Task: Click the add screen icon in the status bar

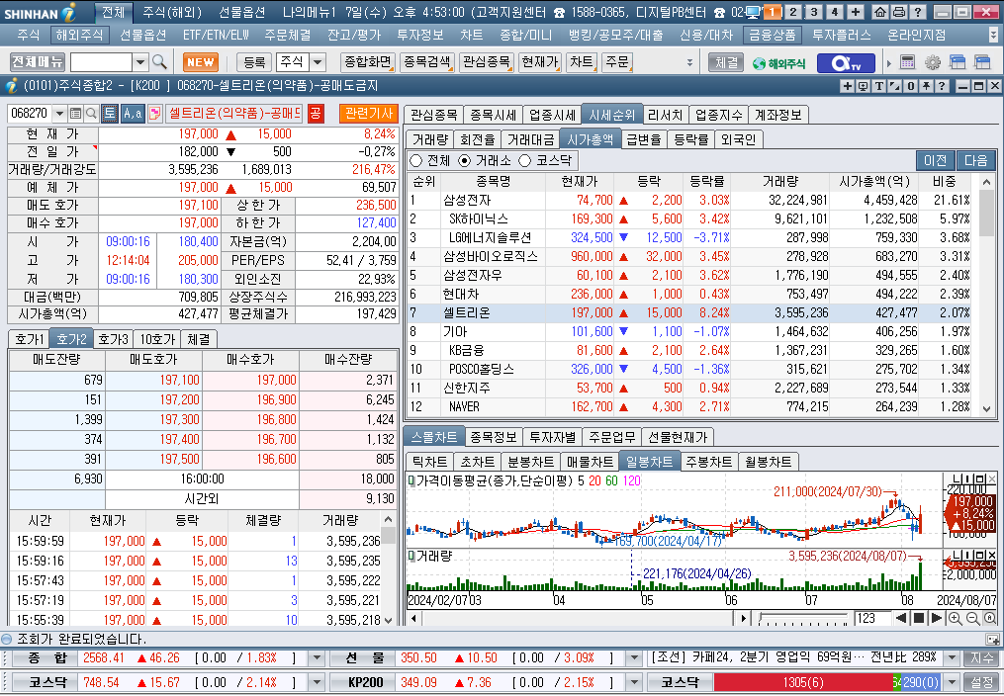Action: point(992,639)
